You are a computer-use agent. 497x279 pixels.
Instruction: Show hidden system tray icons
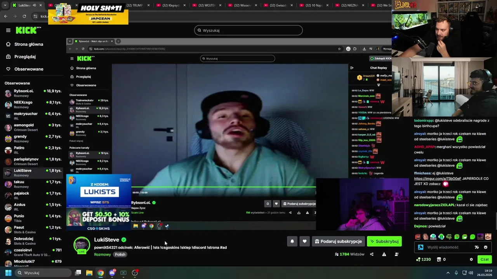click(448, 273)
